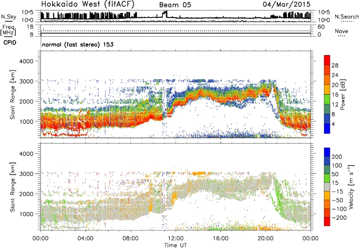Click the gray segment of velocity colorbar
Image resolution: width=359 pixels, height=248 pixels.
327,187
